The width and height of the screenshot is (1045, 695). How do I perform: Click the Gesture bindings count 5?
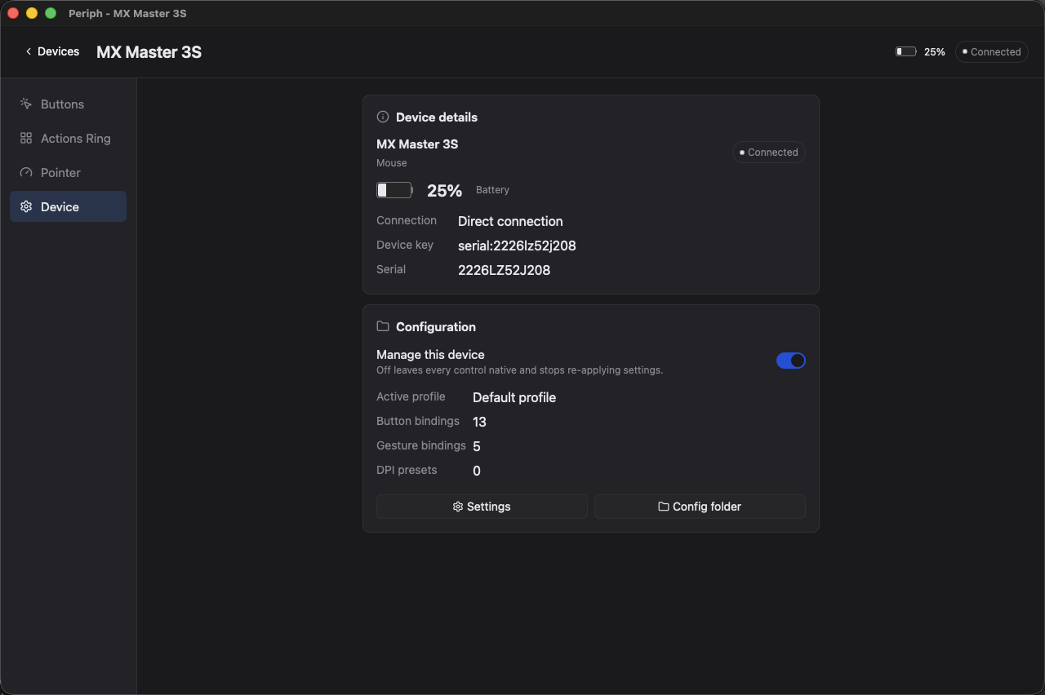[x=477, y=446]
